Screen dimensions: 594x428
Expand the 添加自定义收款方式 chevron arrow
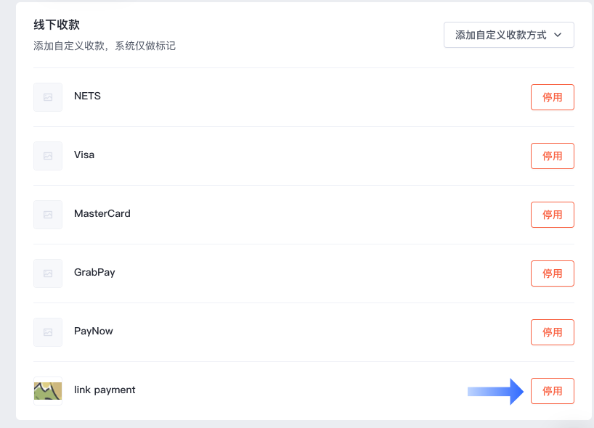(x=558, y=35)
